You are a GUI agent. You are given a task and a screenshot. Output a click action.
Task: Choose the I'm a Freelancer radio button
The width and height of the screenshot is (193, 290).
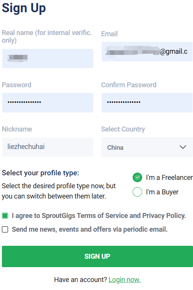click(x=137, y=178)
